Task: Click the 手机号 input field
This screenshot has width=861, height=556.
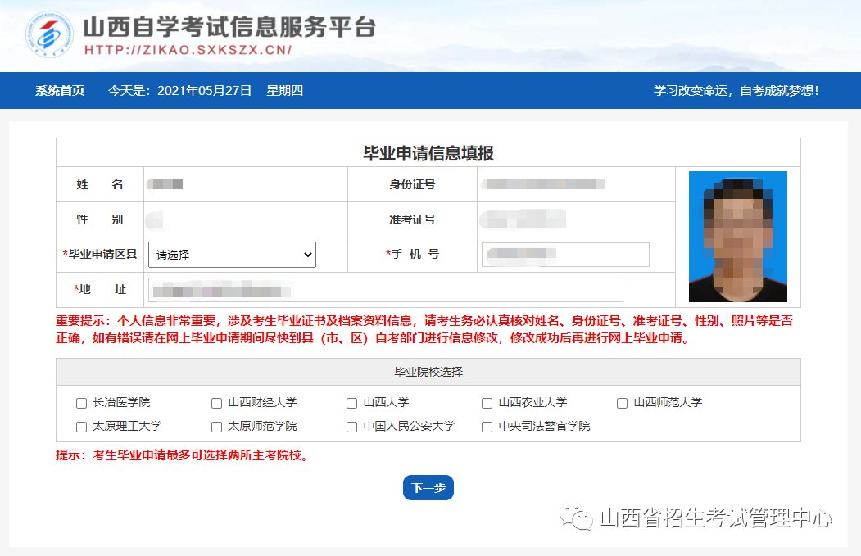Action: [565, 255]
